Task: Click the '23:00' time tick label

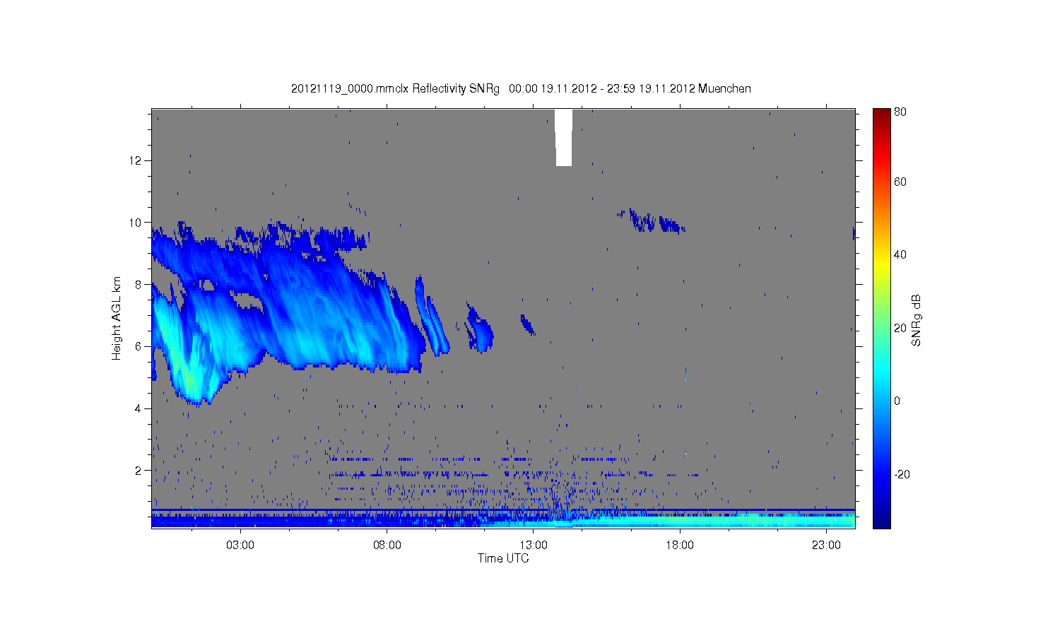Action: point(826,546)
